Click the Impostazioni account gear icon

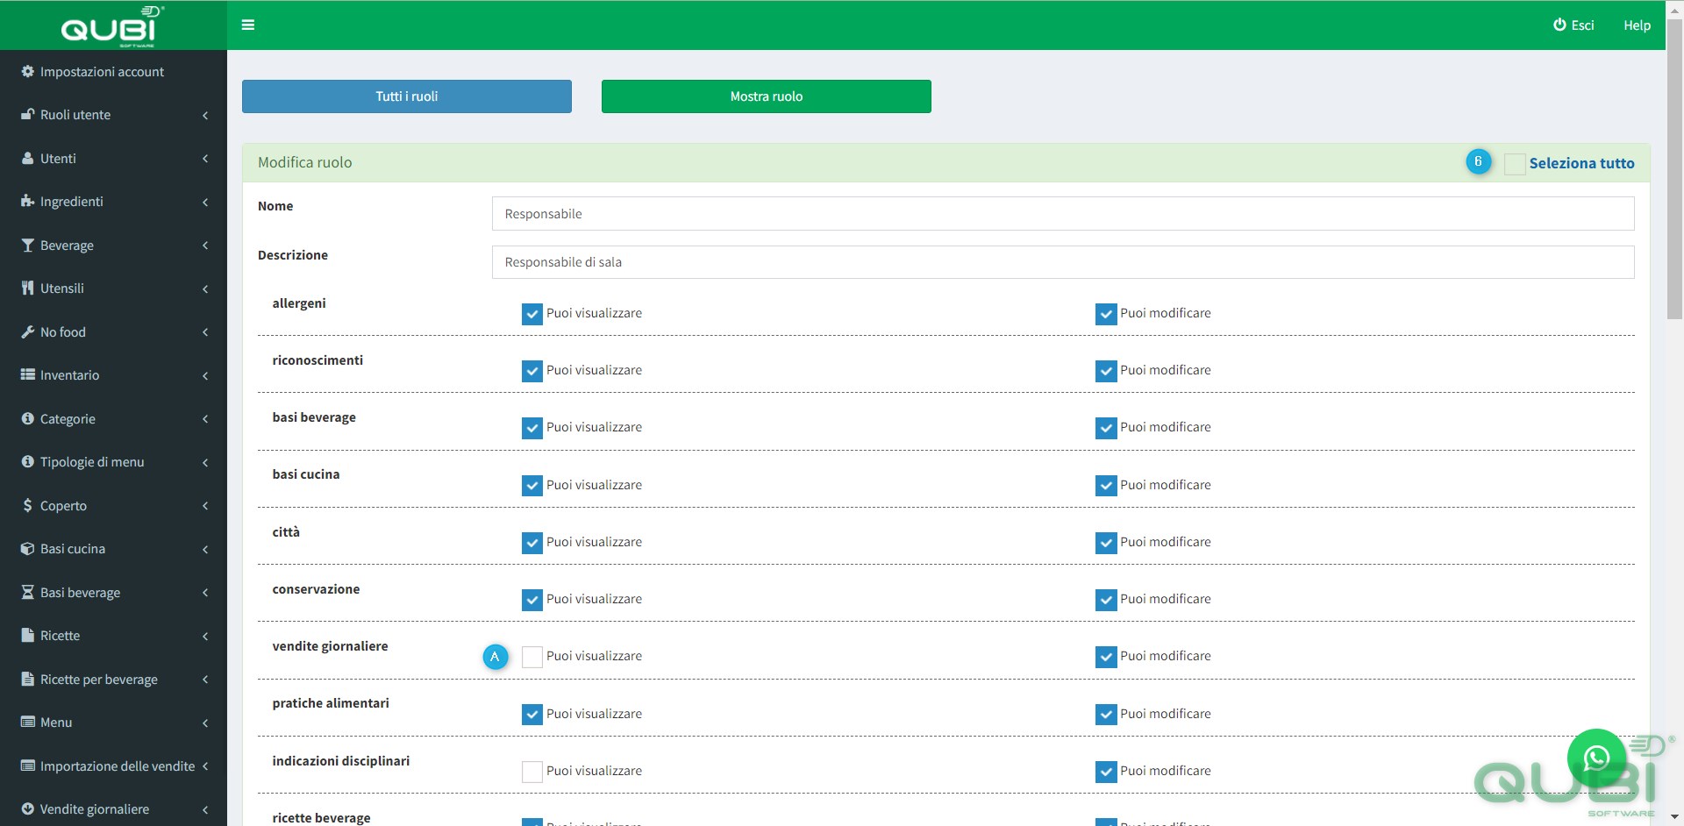(28, 72)
